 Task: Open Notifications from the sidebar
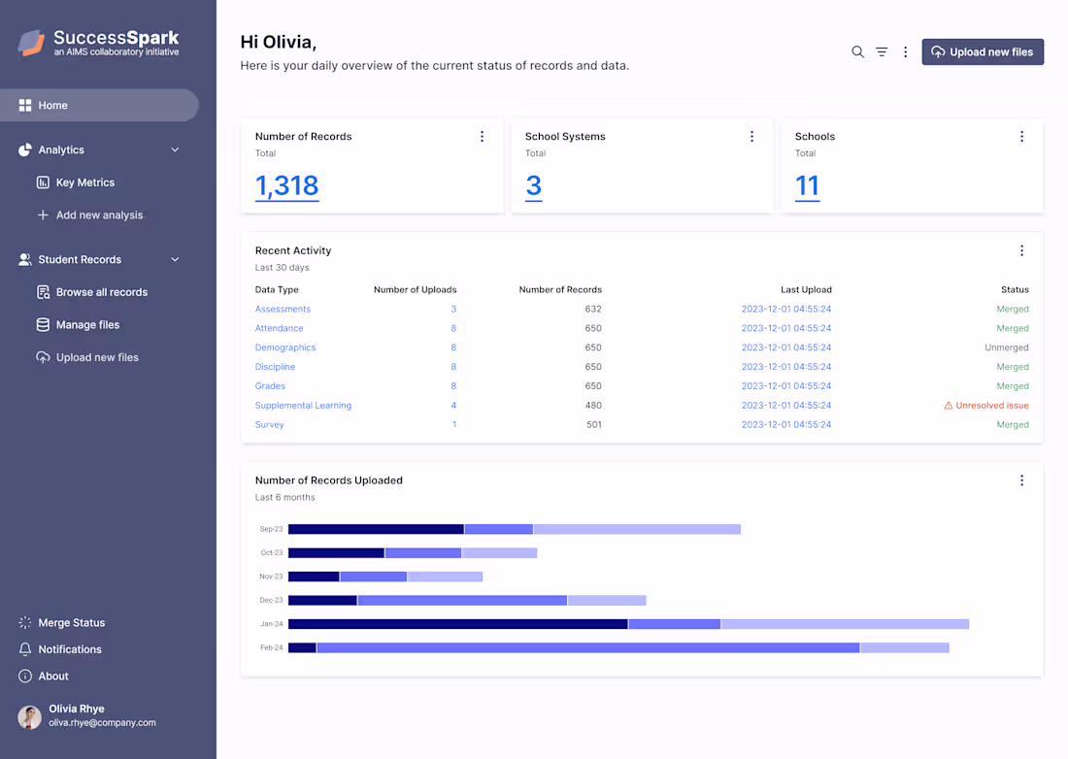(x=69, y=649)
